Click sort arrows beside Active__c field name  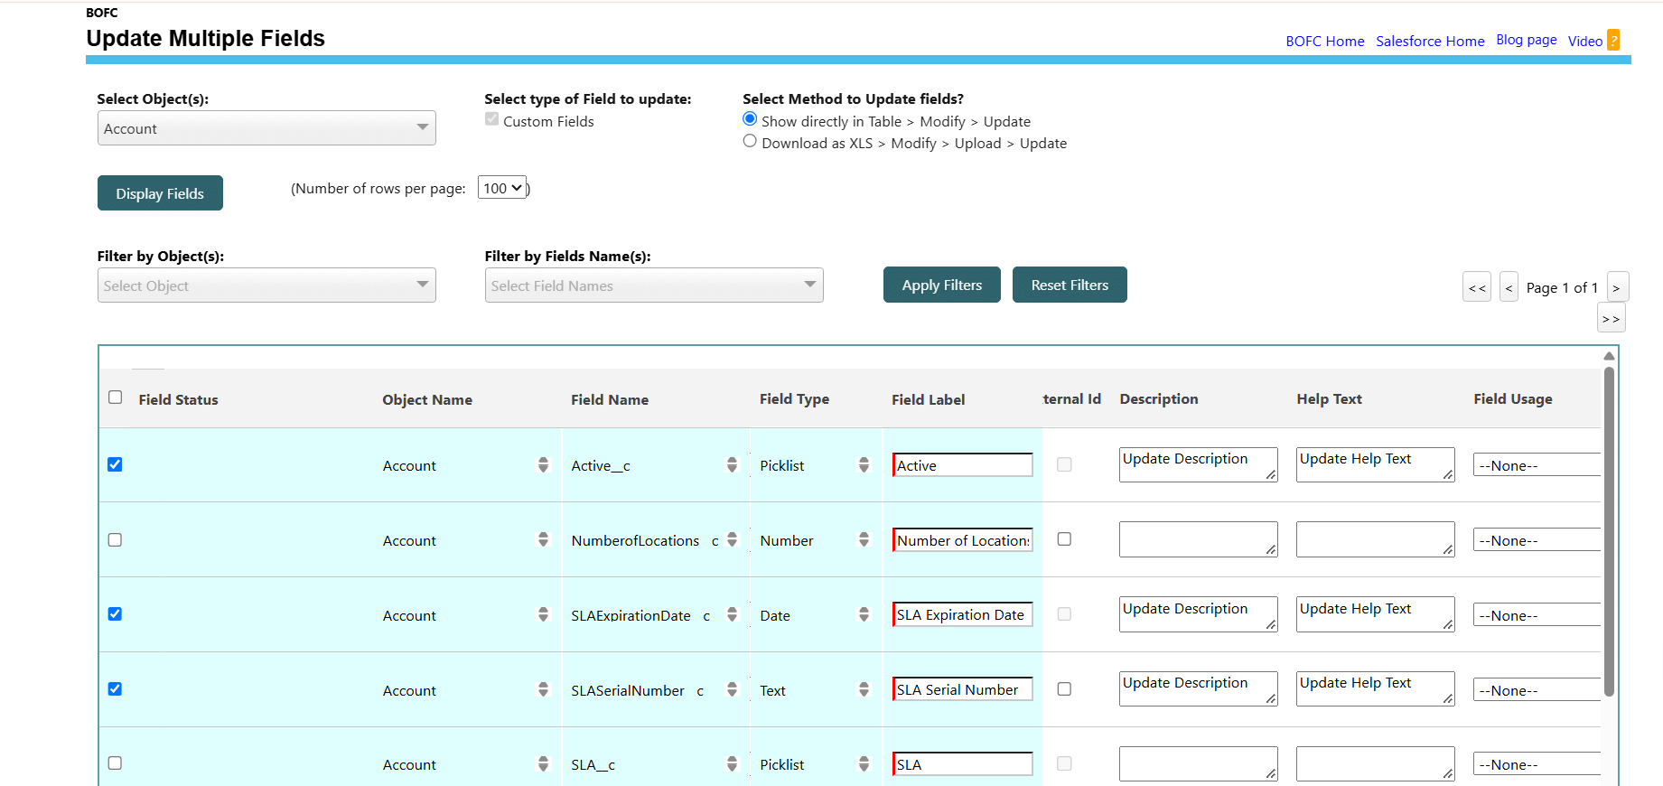(732, 465)
